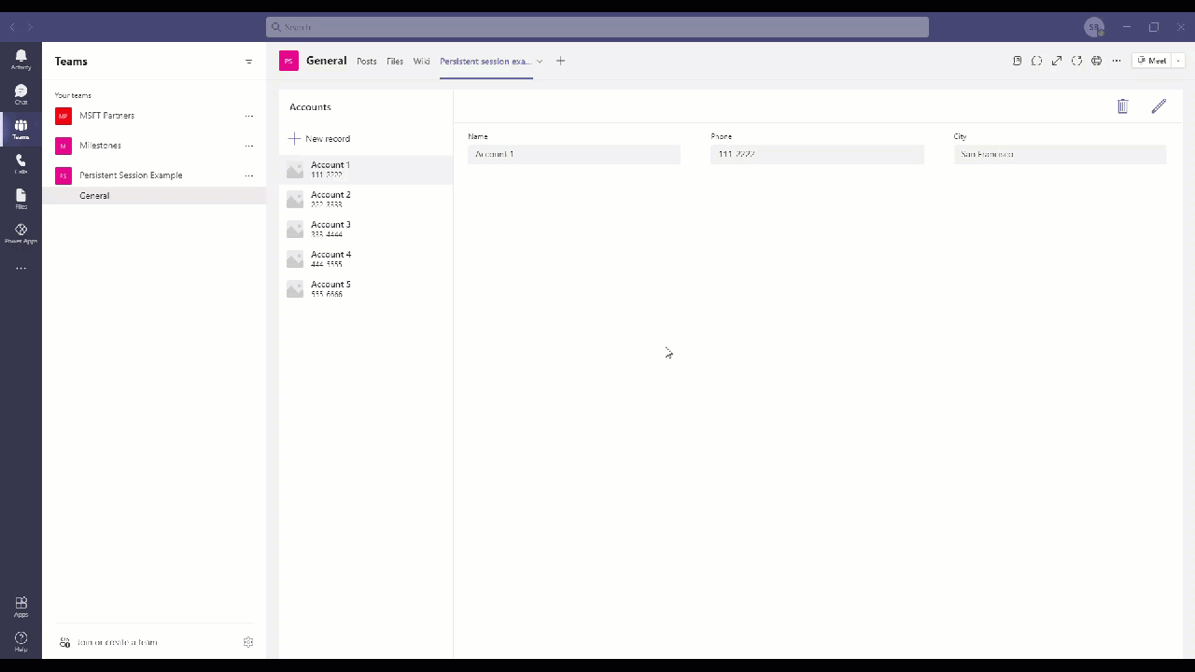Delete the selected account record

(1123, 106)
